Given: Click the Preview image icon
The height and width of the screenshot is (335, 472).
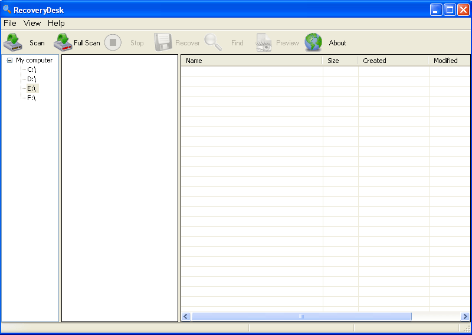Looking at the screenshot, I should pos(264,42).
